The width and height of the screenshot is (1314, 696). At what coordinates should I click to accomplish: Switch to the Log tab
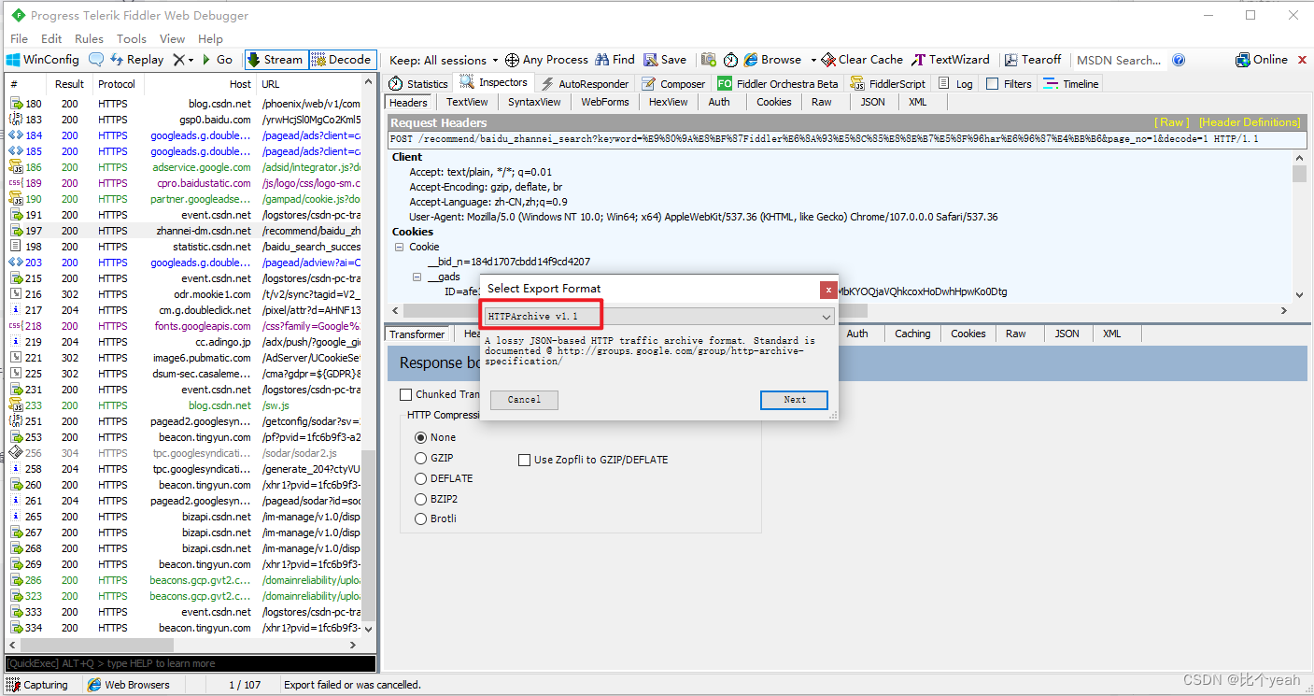pos(955,84)
